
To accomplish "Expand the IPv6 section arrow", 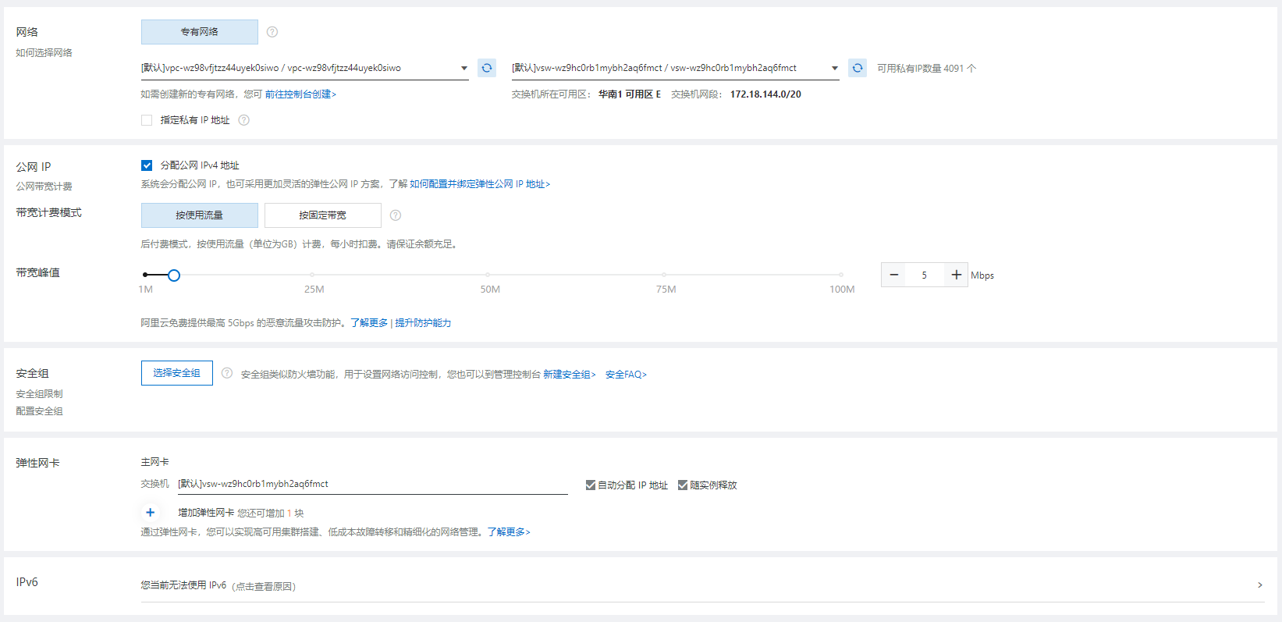I will coord(1259,585).
